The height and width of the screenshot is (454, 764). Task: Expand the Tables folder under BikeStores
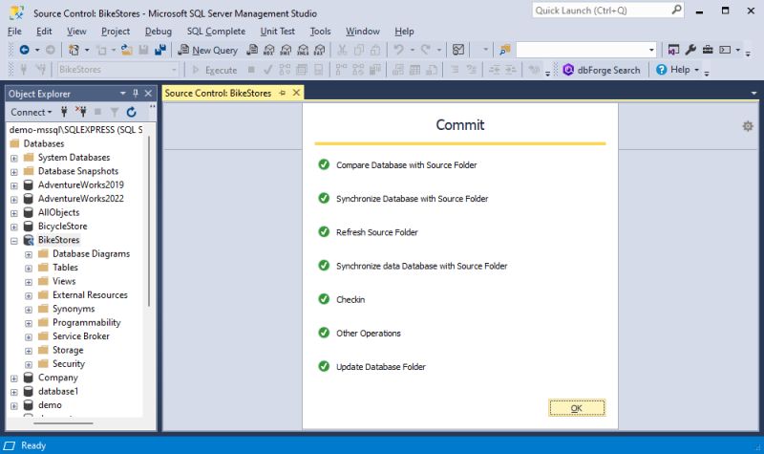[x=29, y=269]
